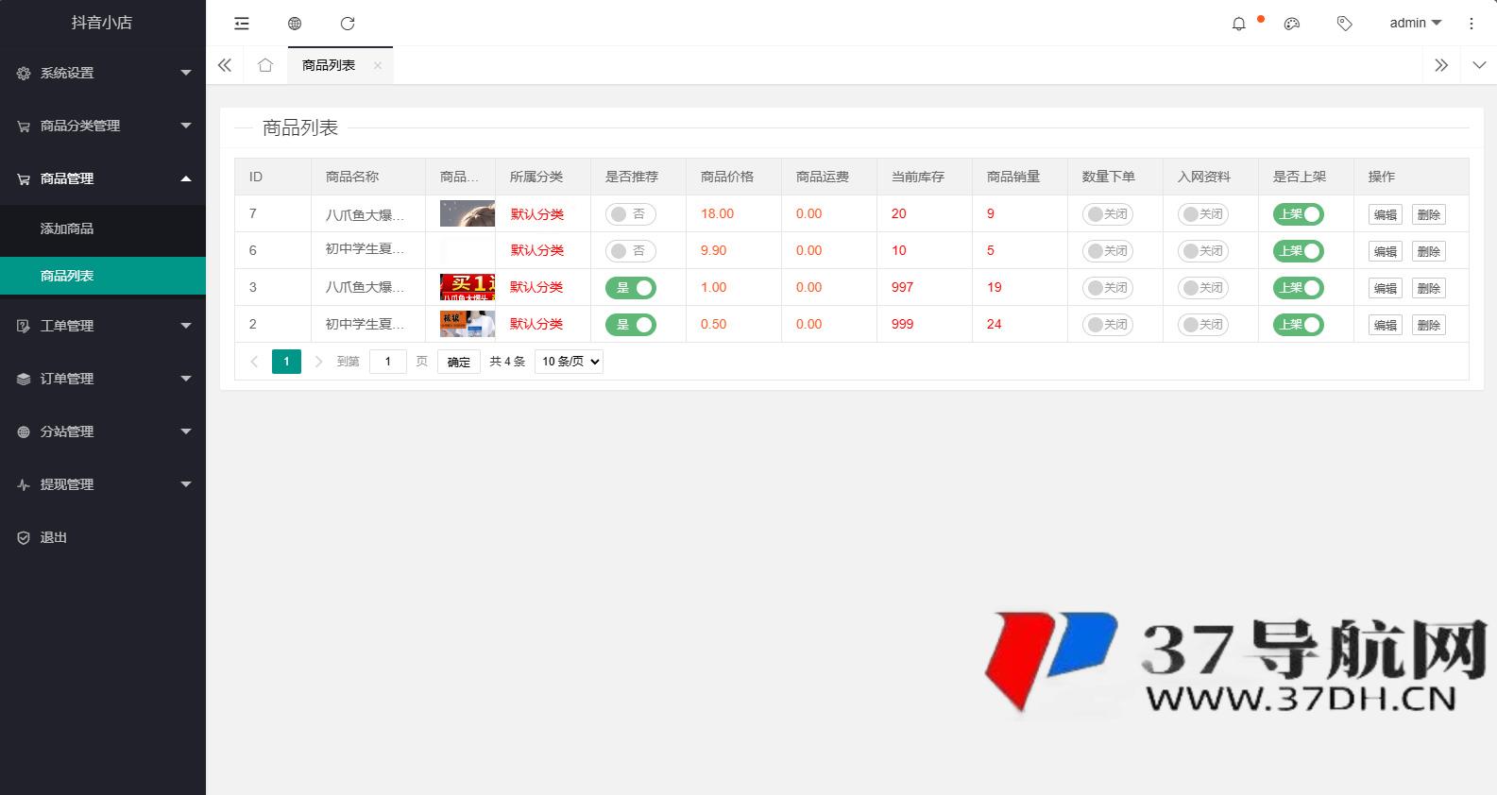
Task: Select page 1 in pagination
Action: pyautogui.click(x=286, y=362)
